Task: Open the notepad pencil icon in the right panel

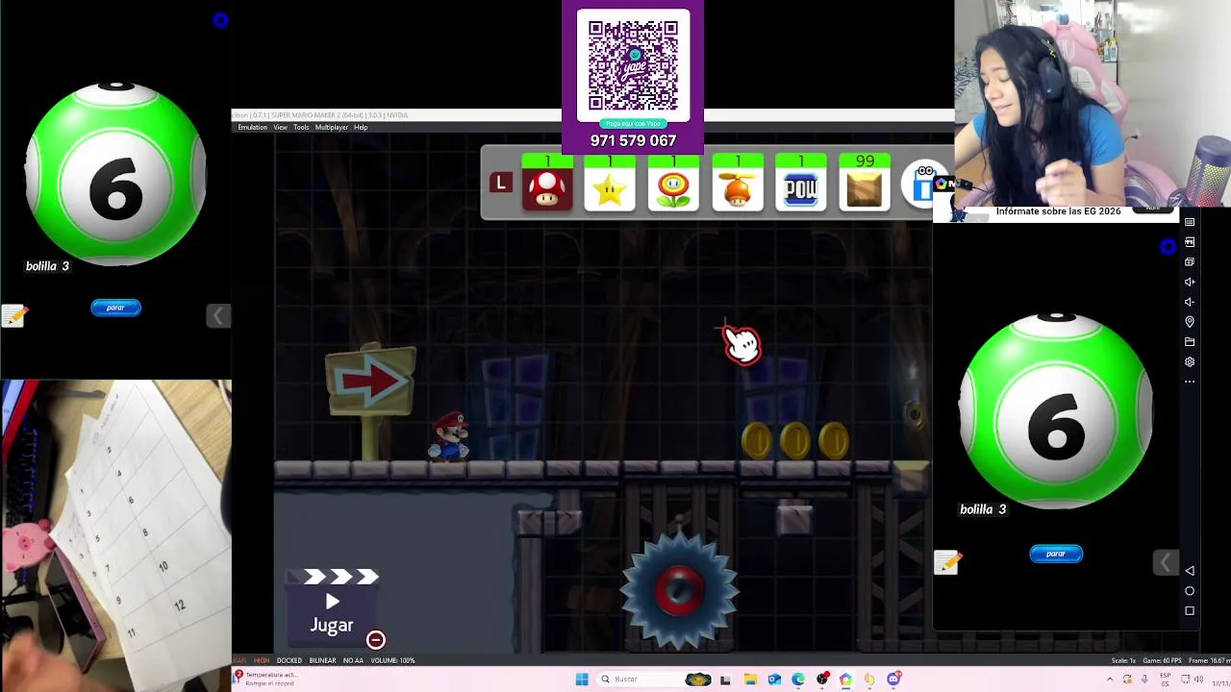Action: pos(946,562)
